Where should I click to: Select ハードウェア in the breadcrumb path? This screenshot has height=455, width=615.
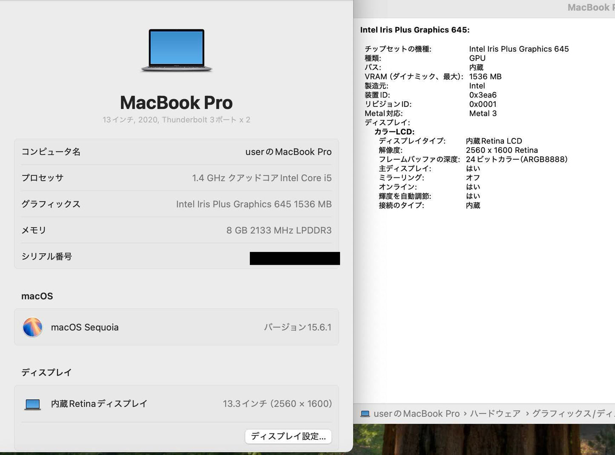pos(495,413)
